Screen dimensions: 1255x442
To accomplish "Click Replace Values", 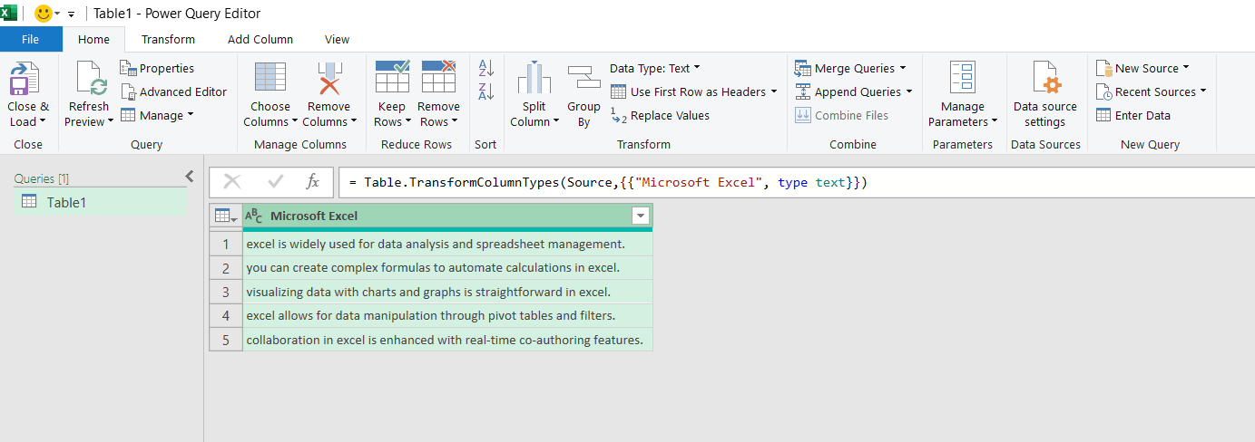I will (x=661, y=115).
